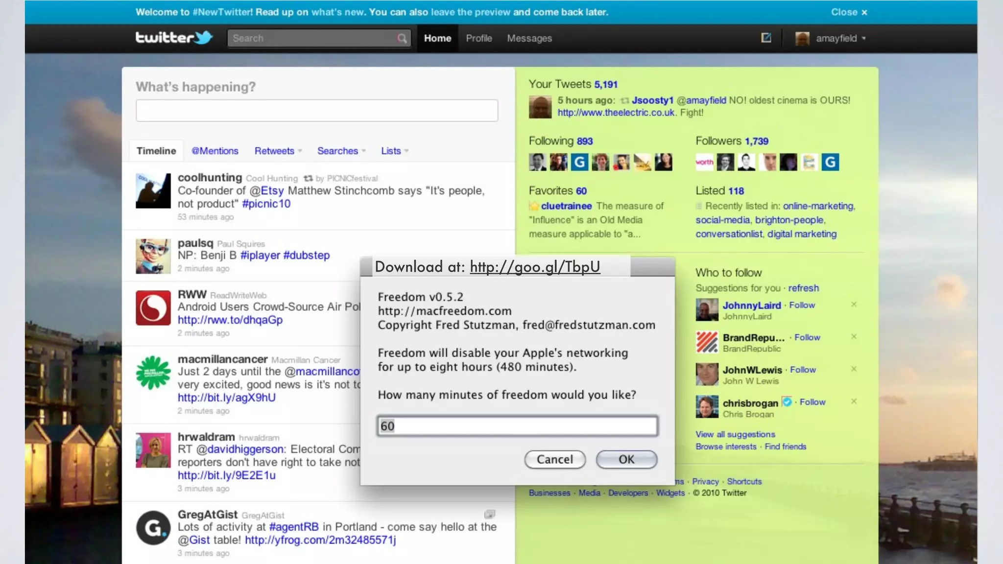Viewport: 1003px width, 564px height.
Task: Open the Followers 1,739 count
Action: [x=757, y=141]
